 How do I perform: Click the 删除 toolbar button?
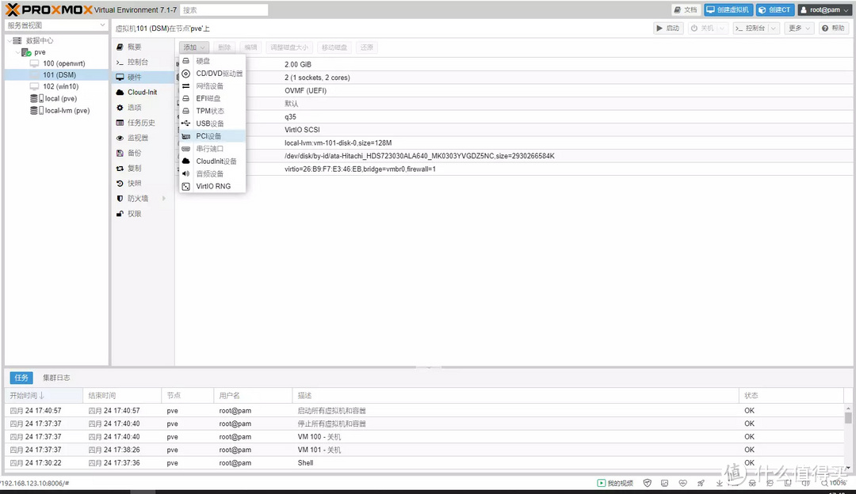224,47
